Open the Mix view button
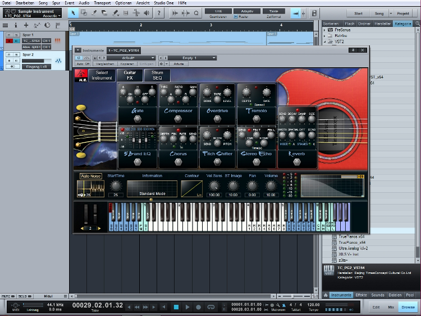The height and width of the screenshot is (316, 421). tap(391, 307)
